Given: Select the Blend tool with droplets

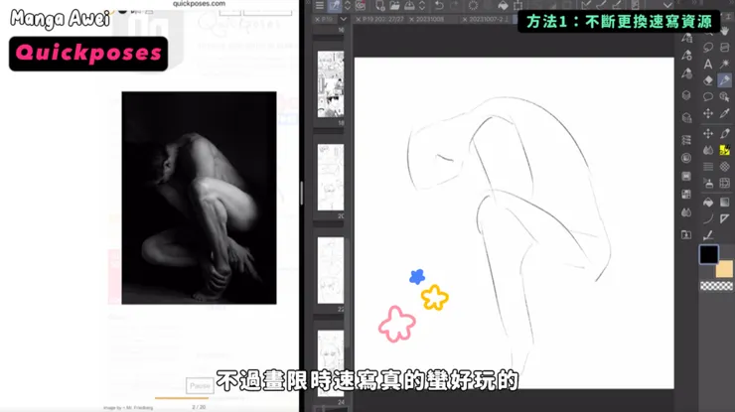Looking at the screenshot, I should [708, 150].
